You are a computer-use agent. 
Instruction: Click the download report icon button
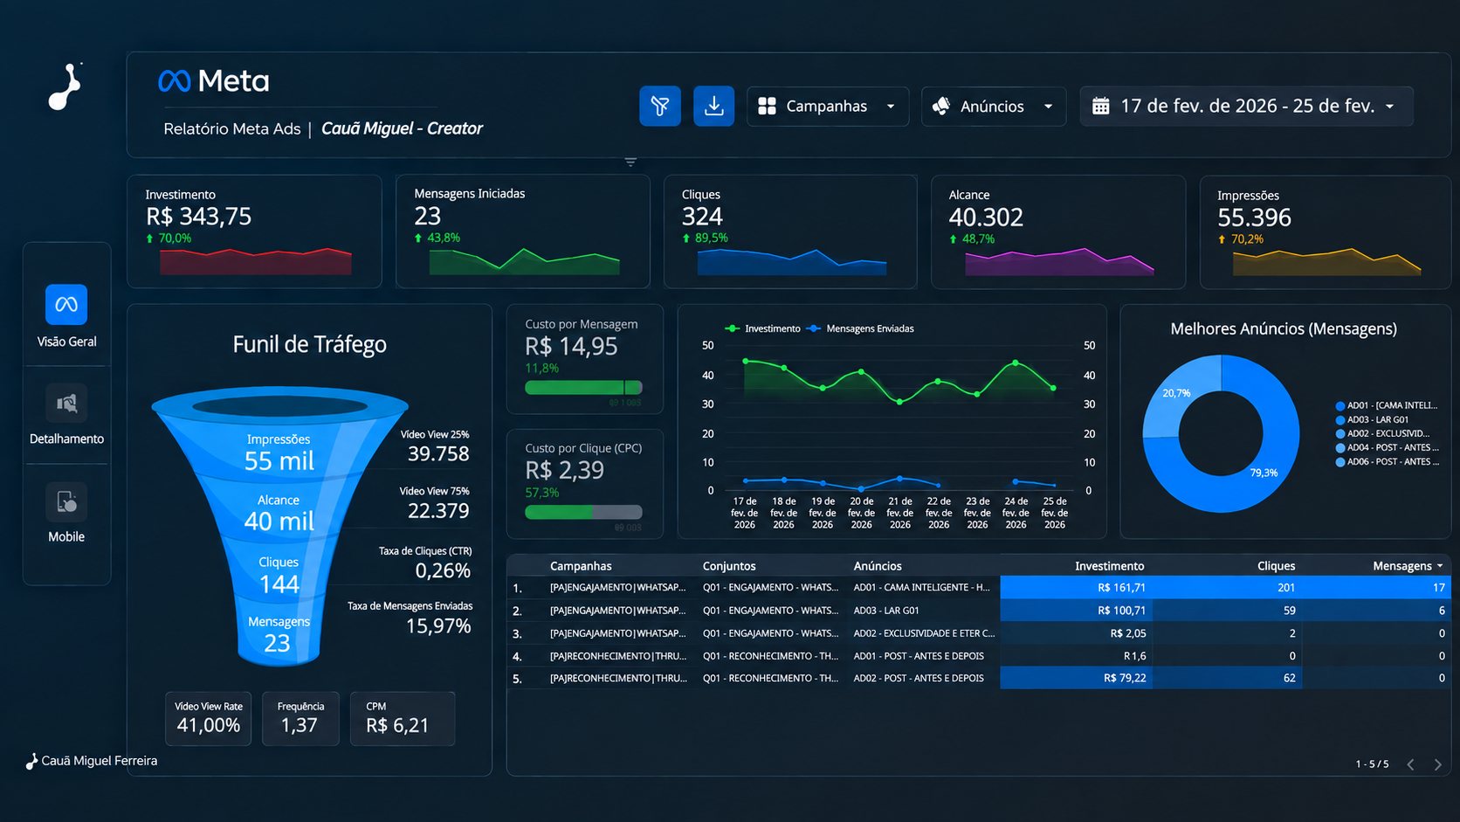(x=714, y=107)
